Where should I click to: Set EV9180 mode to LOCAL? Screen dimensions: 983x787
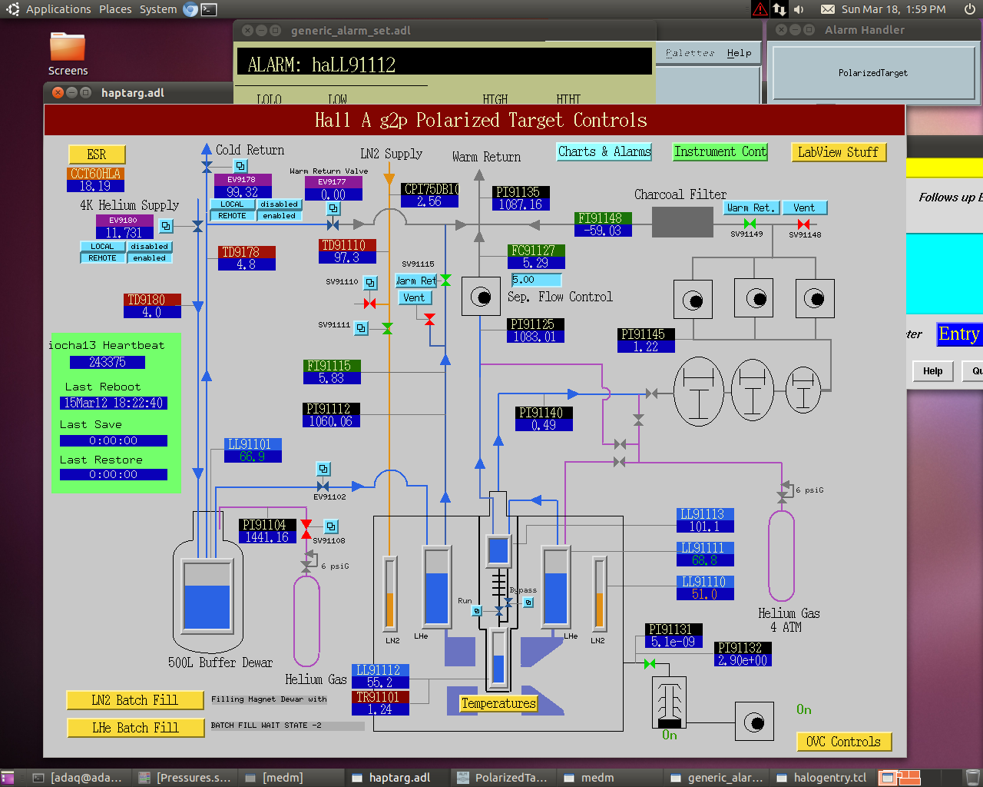pyautogui.click(x=102, y=247)
